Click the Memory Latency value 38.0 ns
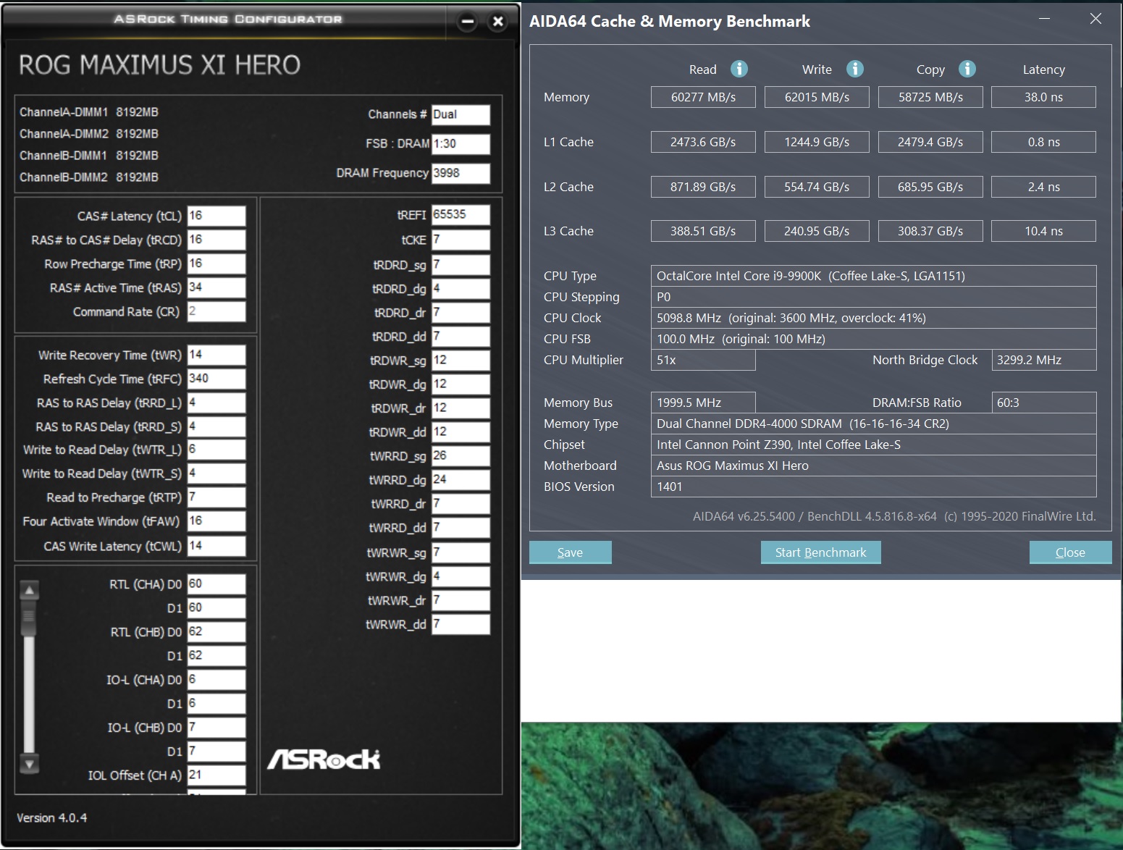 [1043, 97]
